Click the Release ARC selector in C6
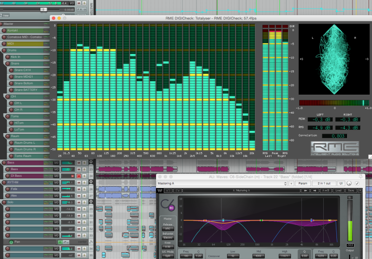 [x=168, y=229]
